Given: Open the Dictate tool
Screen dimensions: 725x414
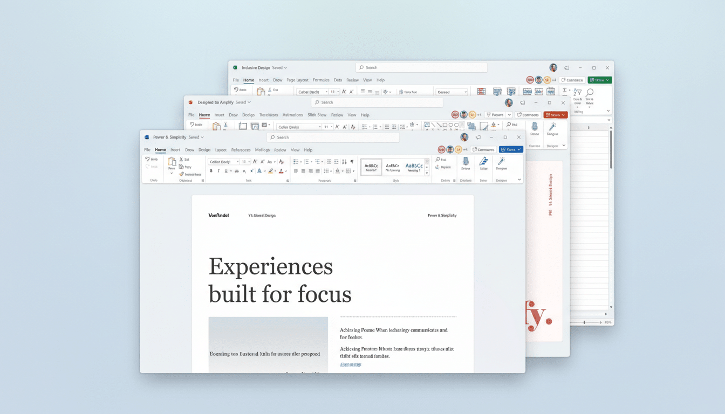Looking at the screenshot, I should pyautogui.click(x=466, y=162).
